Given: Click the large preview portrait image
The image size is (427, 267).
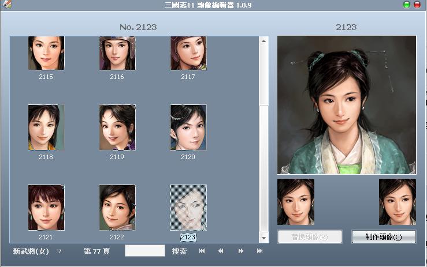Looking at the screenshot, I should [x=347, y=105].
